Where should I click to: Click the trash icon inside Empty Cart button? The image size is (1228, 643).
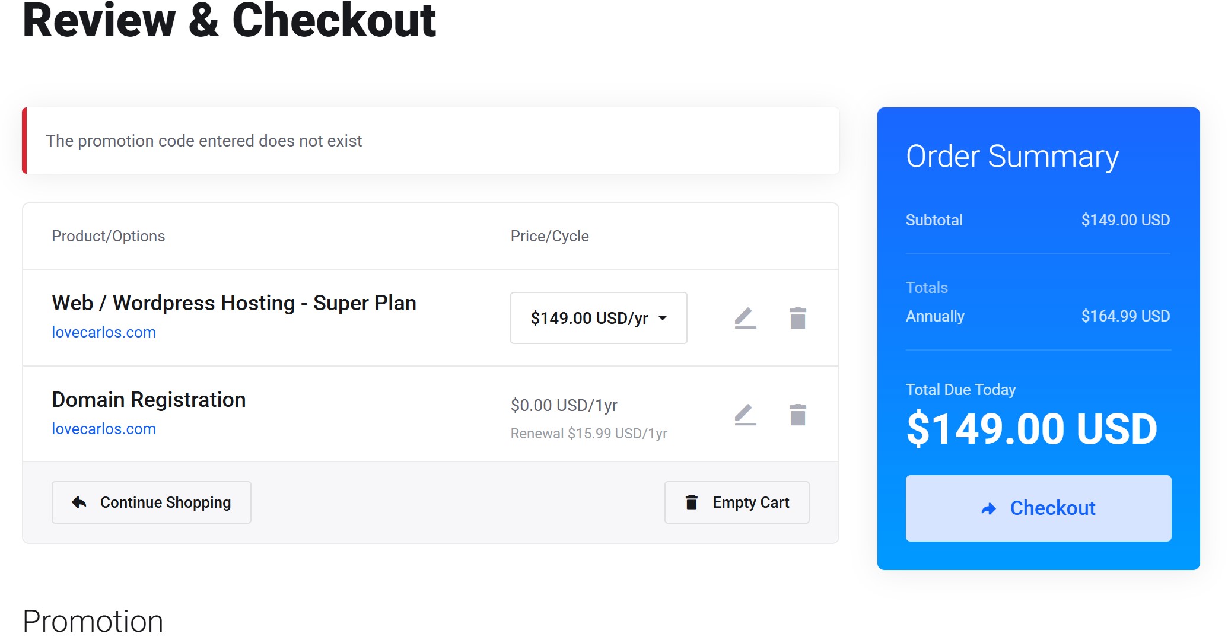pos(691,502)
